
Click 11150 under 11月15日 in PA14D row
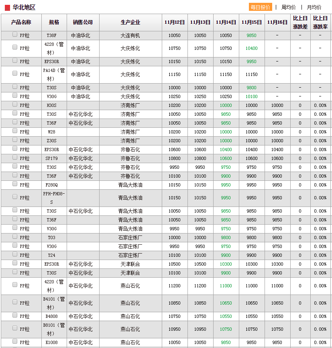[x=251, y=75]
